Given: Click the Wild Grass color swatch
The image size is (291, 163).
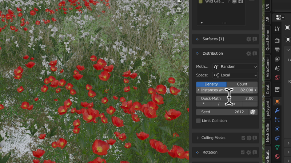Looking at the screenshot, I should pos(201,1).
